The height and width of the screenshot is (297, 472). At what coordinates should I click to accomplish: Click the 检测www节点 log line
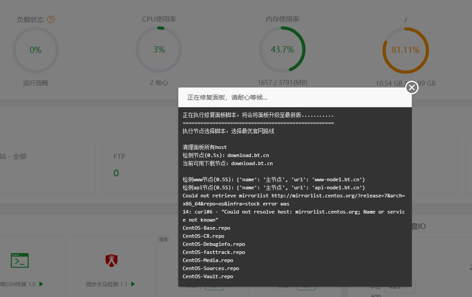click(x=273, y=179)
